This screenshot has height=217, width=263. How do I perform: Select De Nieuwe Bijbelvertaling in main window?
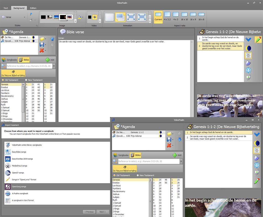pos(13,74)
